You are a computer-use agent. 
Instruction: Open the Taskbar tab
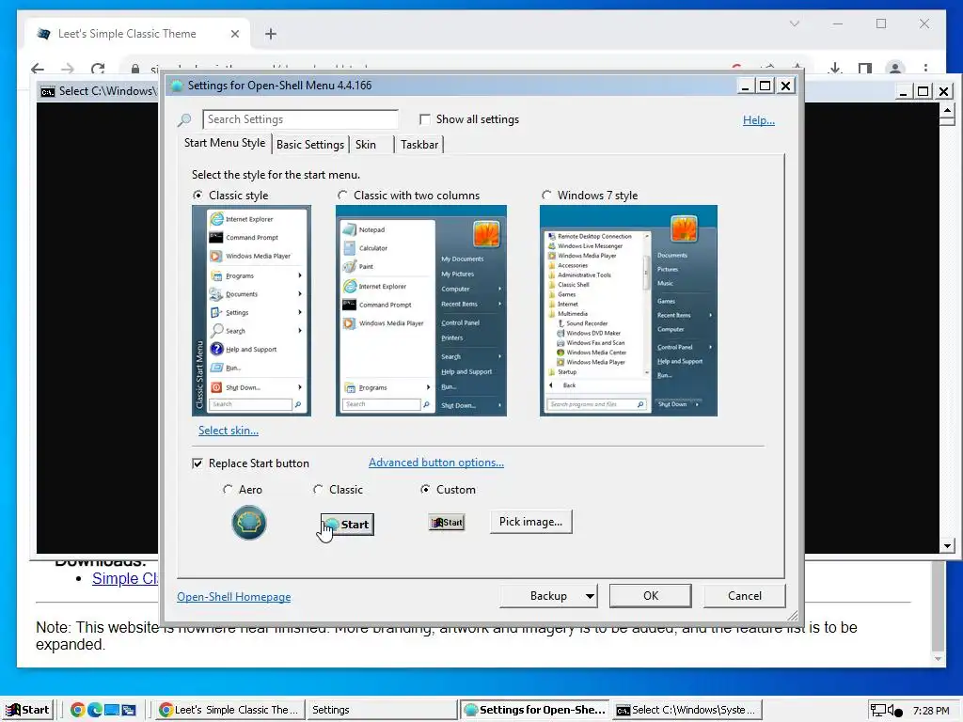419,145
